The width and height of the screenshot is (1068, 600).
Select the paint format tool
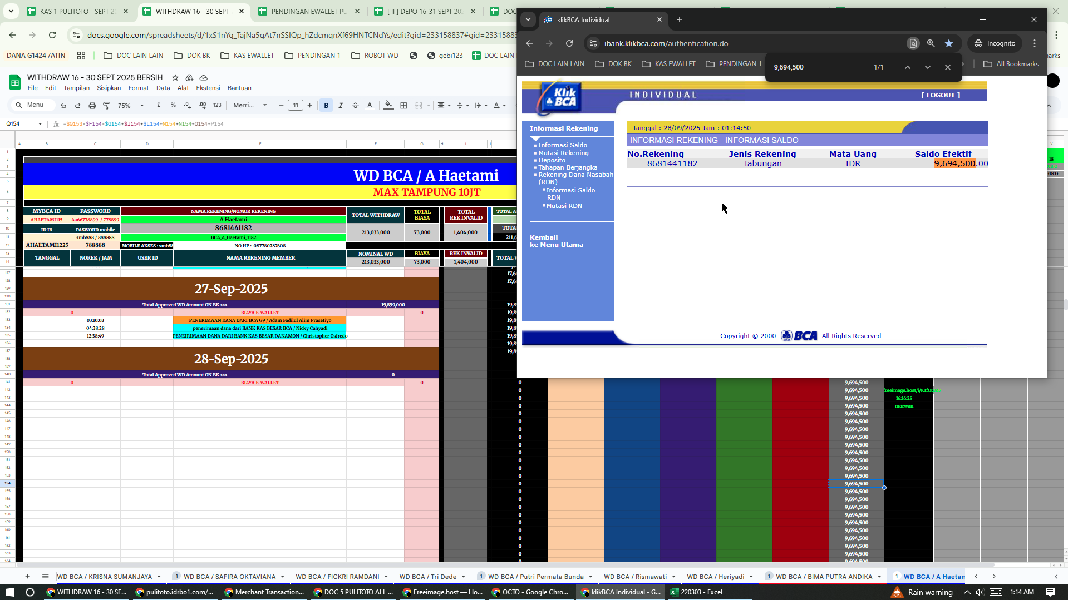pos(106,105)
